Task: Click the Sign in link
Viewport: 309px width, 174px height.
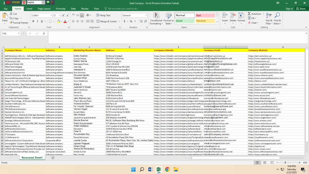Action: (289, 9)
